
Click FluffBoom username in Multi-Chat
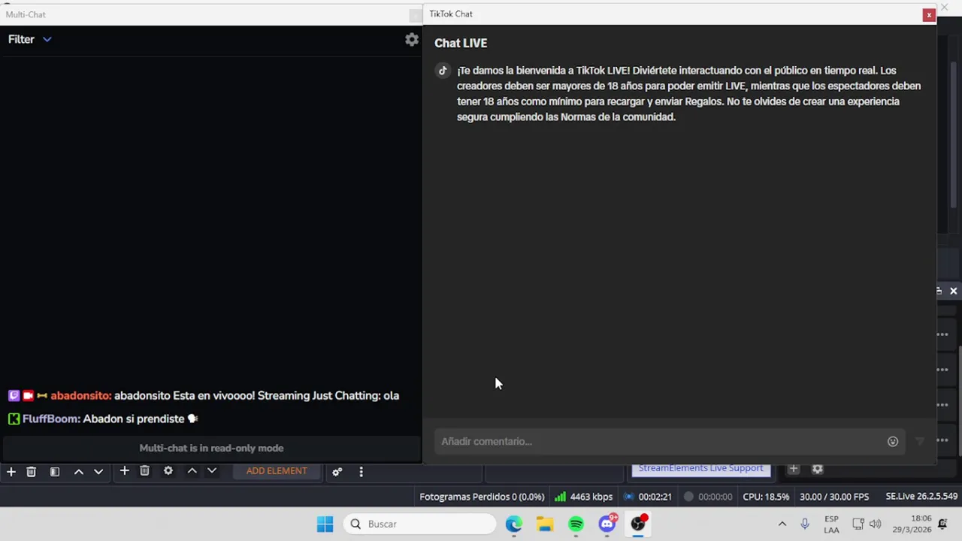51,419
